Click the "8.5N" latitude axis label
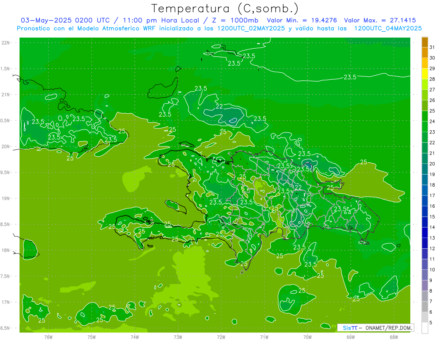The height and width of the screenshot is (342, 442). [6, 224]
